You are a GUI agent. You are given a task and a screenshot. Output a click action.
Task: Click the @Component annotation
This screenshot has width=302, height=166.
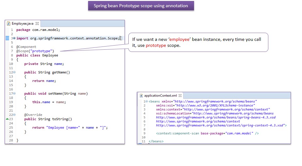click(26, 47)
